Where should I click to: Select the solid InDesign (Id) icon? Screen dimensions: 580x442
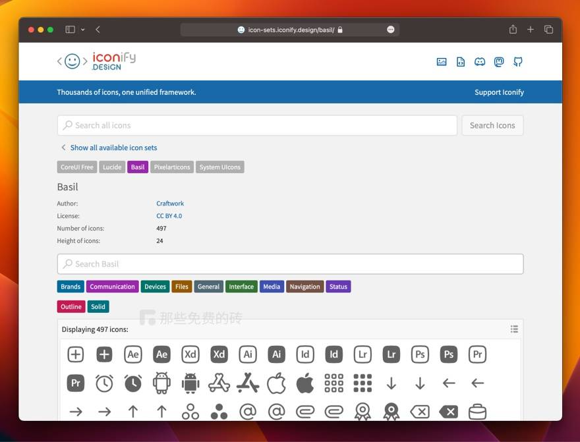pyautogui.click(x=334, y=354)
